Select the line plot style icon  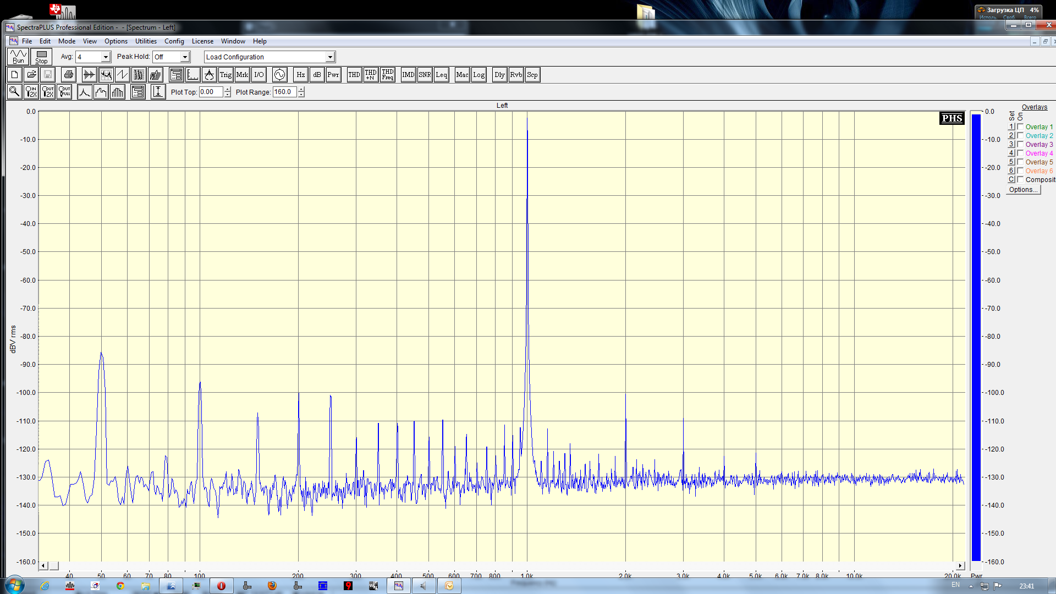tap(85, 92)
